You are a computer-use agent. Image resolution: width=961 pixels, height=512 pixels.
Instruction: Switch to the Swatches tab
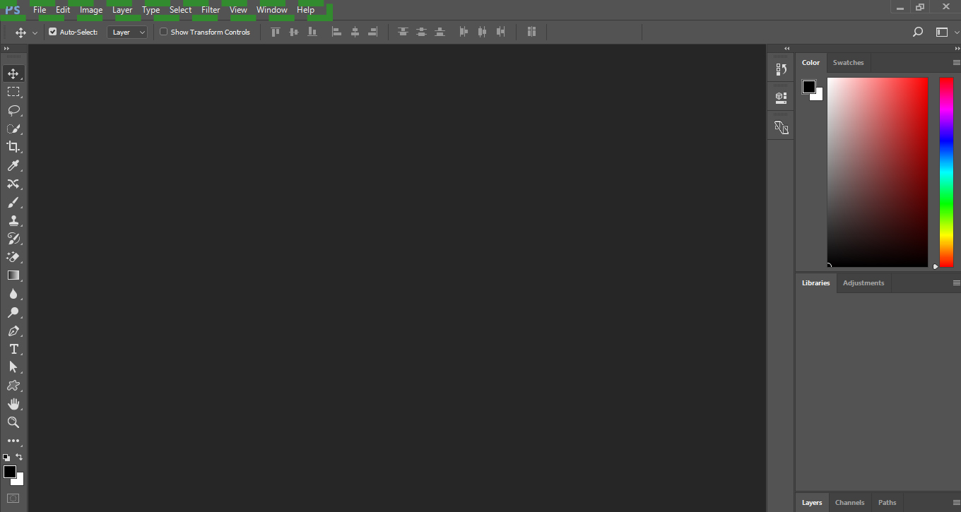(x=848, y=63)
